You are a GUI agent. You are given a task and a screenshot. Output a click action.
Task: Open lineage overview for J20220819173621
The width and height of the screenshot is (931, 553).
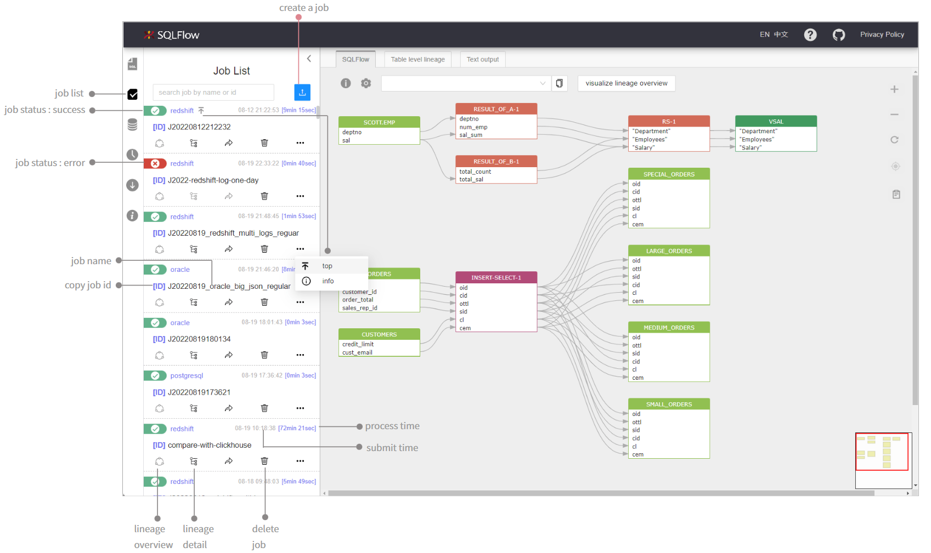(160, 408)
